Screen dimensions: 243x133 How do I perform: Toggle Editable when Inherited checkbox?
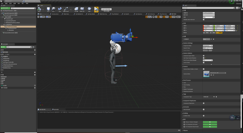(204, 20)
